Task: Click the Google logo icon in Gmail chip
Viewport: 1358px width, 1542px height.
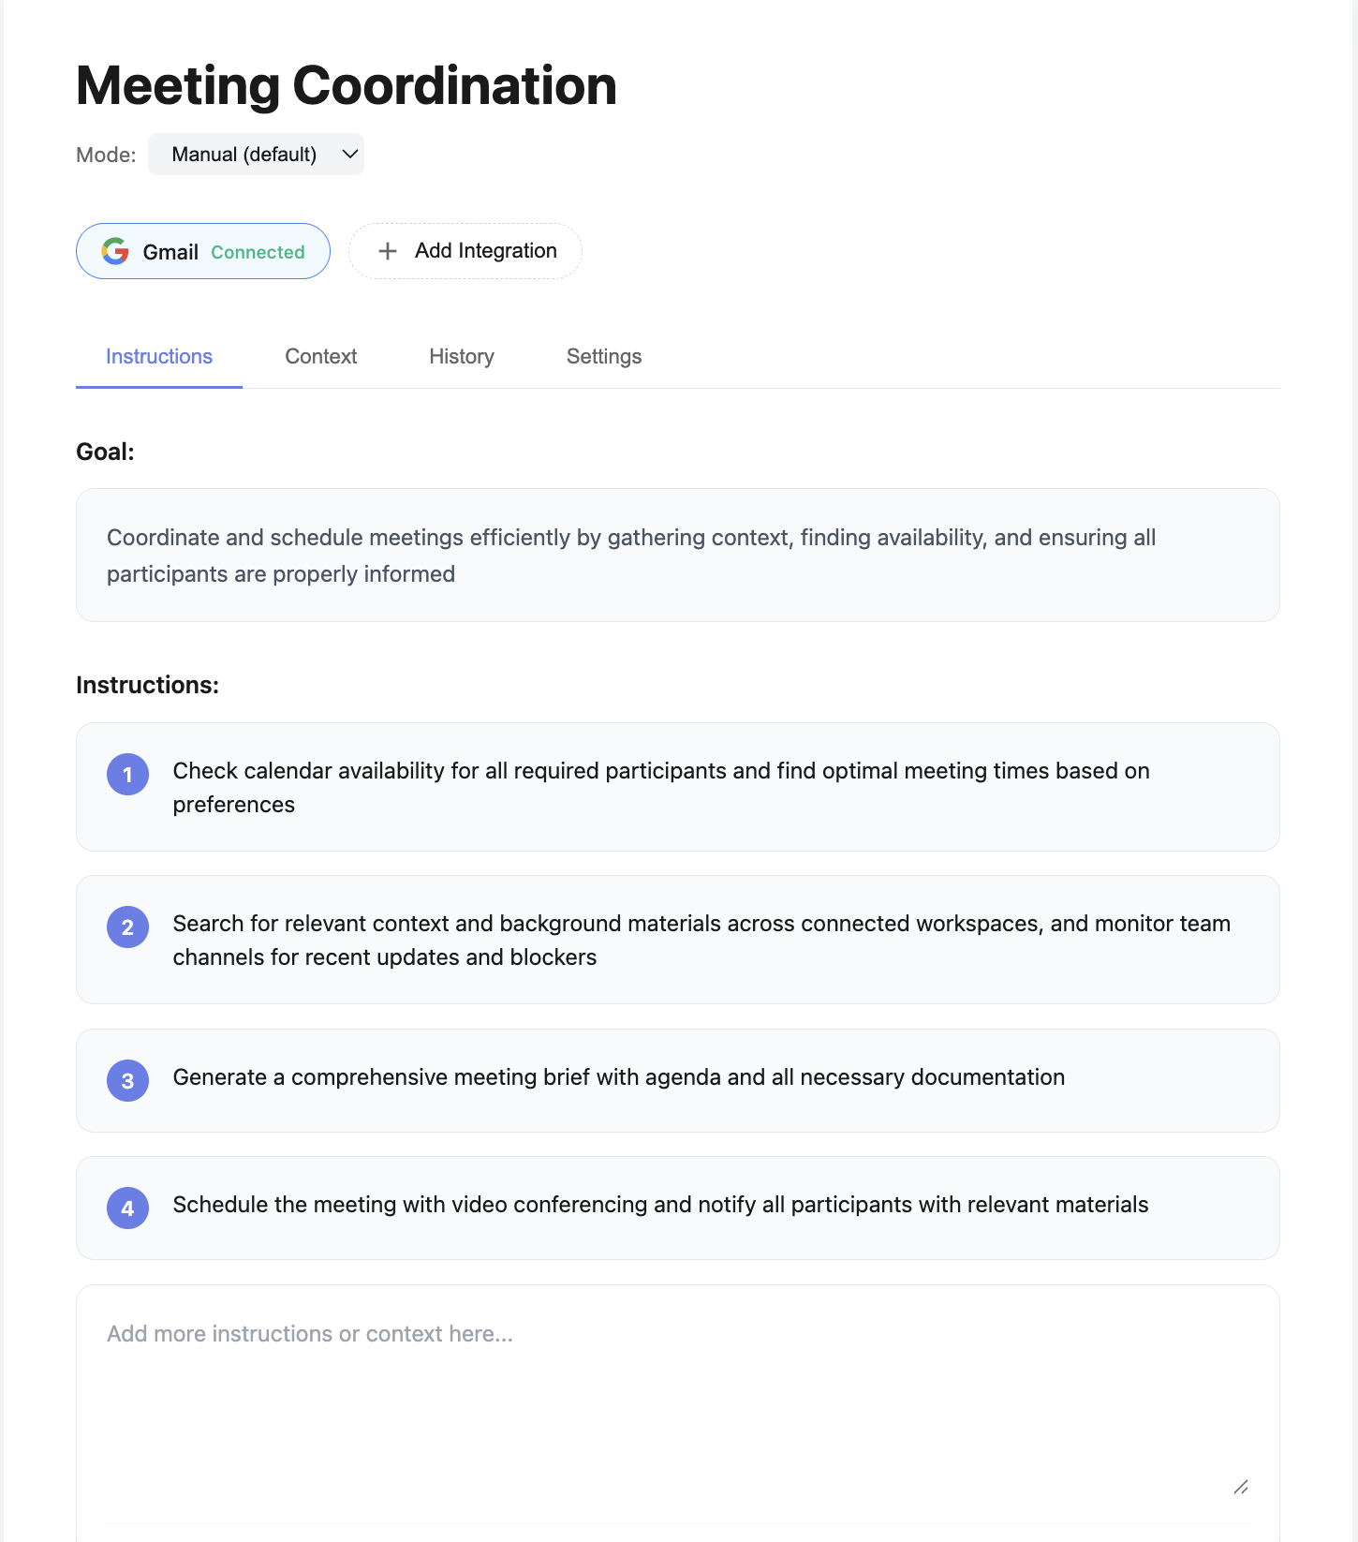Action: pos(115,251)
